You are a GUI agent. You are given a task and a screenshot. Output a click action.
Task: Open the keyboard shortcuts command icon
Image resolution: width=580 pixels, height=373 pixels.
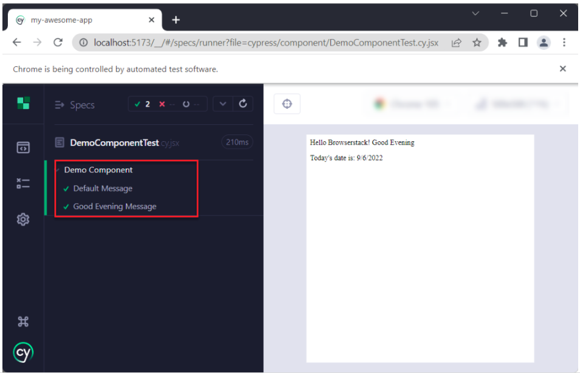(x=23, y=322)
